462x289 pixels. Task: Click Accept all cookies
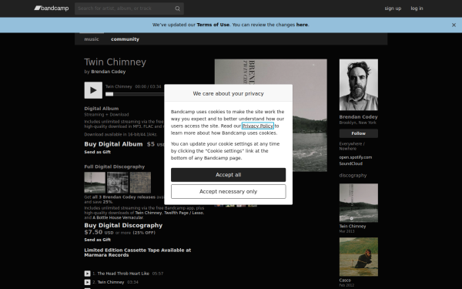229,175
